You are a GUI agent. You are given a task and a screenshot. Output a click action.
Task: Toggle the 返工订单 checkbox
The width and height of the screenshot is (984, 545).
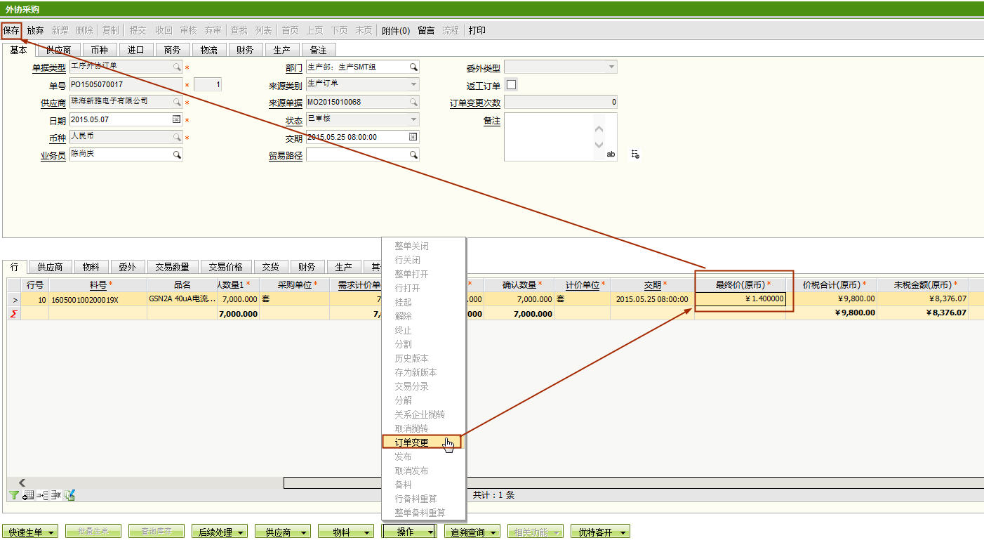point(512,85)
